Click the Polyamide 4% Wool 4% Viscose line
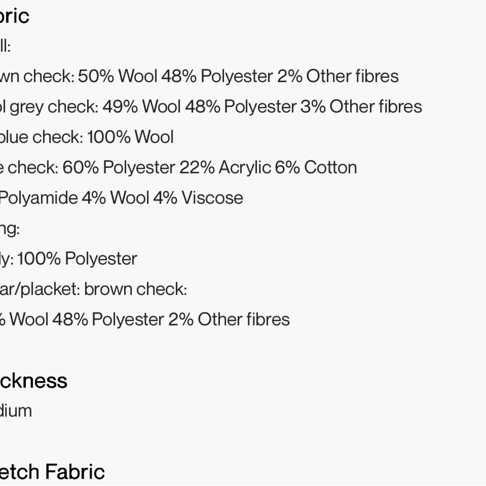Viewport: 486px width, 486px height. 121,198
